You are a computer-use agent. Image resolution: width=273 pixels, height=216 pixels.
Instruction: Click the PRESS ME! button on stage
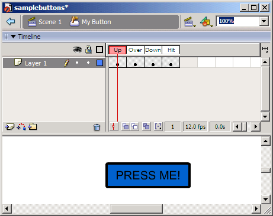click(148, 175)
